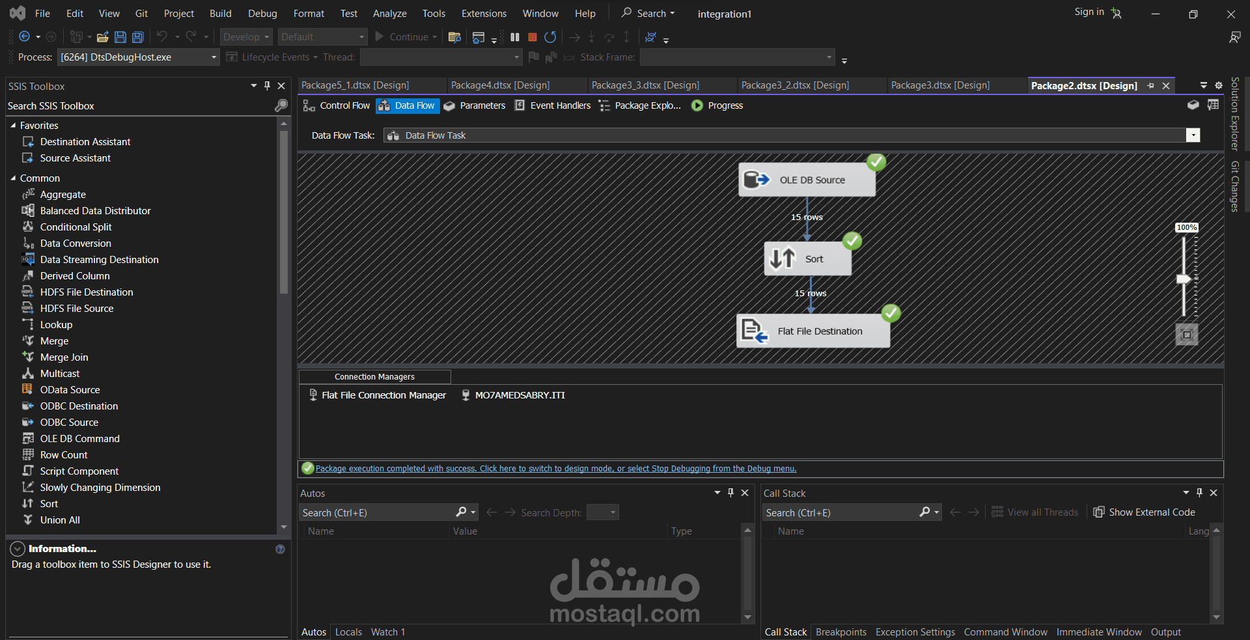
Task: Select the Flat File Connection Manager
Action: [x=378, y=395]
